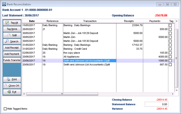
Task: Click the 23384.79 receipt amount
Action: tap(137, 25)
